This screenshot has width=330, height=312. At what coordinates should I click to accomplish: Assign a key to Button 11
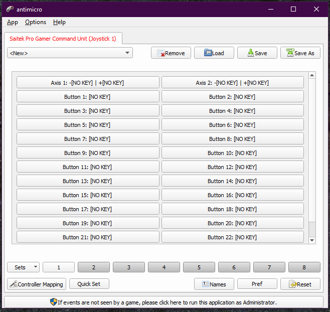[88, 167]
